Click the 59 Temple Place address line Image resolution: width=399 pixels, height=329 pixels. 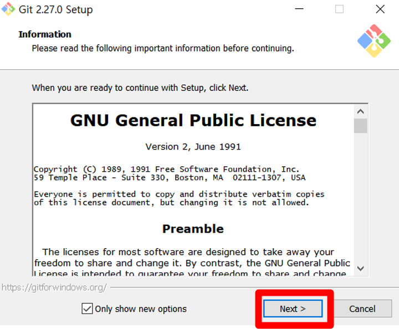[x=170, y=177]
